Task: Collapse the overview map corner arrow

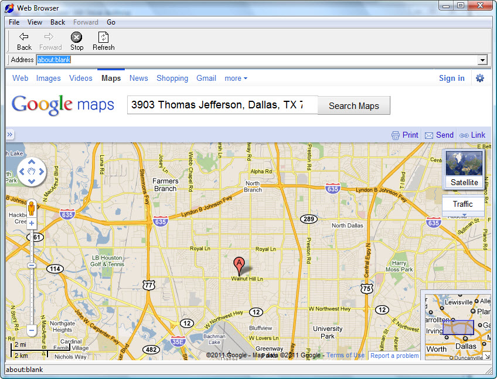Action: coord(487,356)
